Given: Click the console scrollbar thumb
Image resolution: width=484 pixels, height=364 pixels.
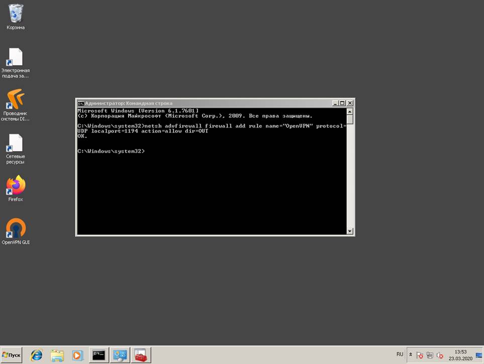Looking at the screenshot, I should click(x=350, y=119).
